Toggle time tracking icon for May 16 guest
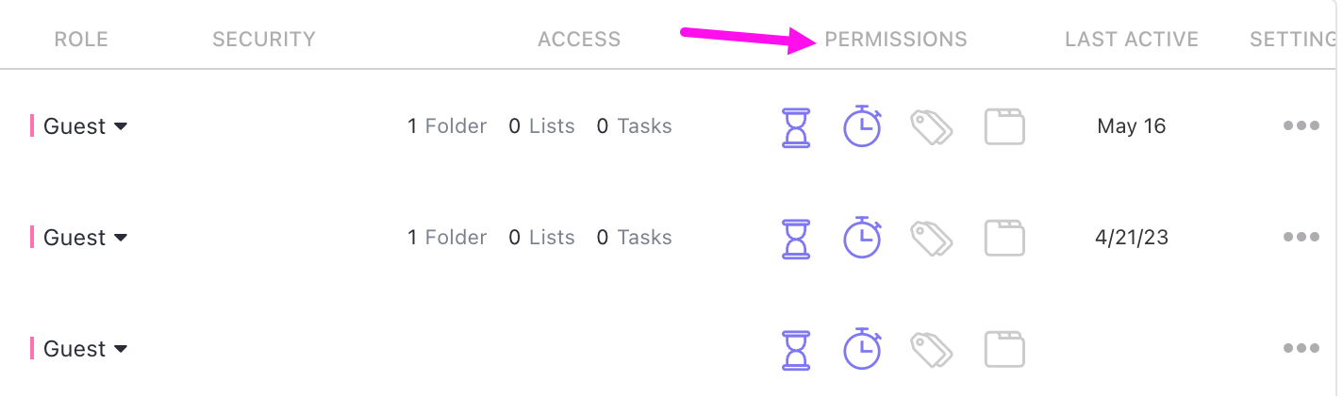 862,126
